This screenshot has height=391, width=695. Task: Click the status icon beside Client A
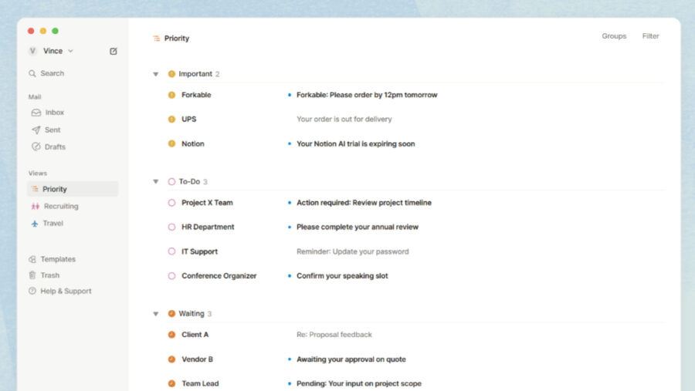pyautogui.click(x=171, y=335)
